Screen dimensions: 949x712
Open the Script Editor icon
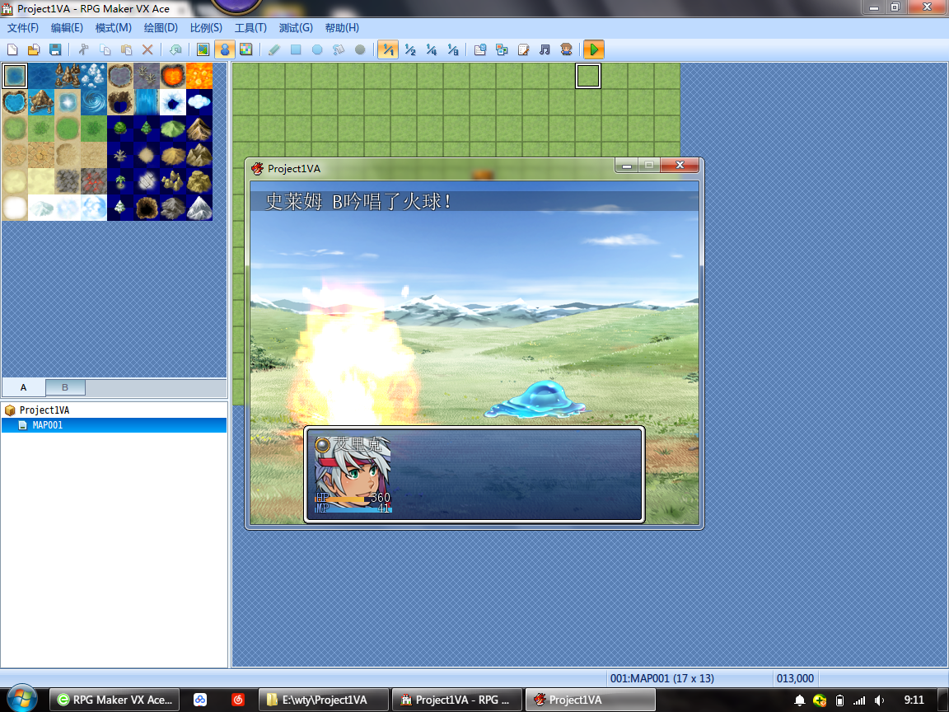[524, 49]
